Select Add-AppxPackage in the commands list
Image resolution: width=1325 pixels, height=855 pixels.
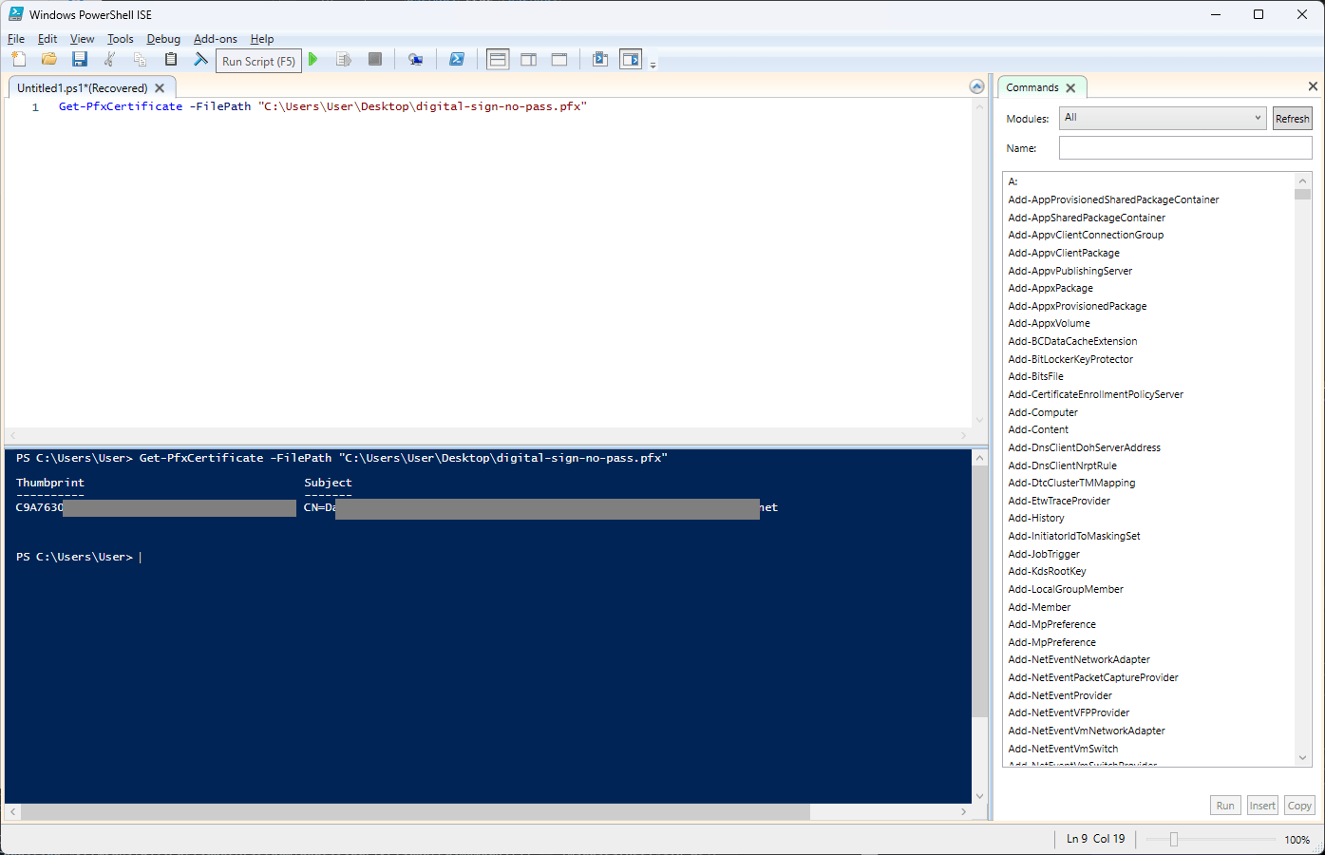[x=1051, y=288]
